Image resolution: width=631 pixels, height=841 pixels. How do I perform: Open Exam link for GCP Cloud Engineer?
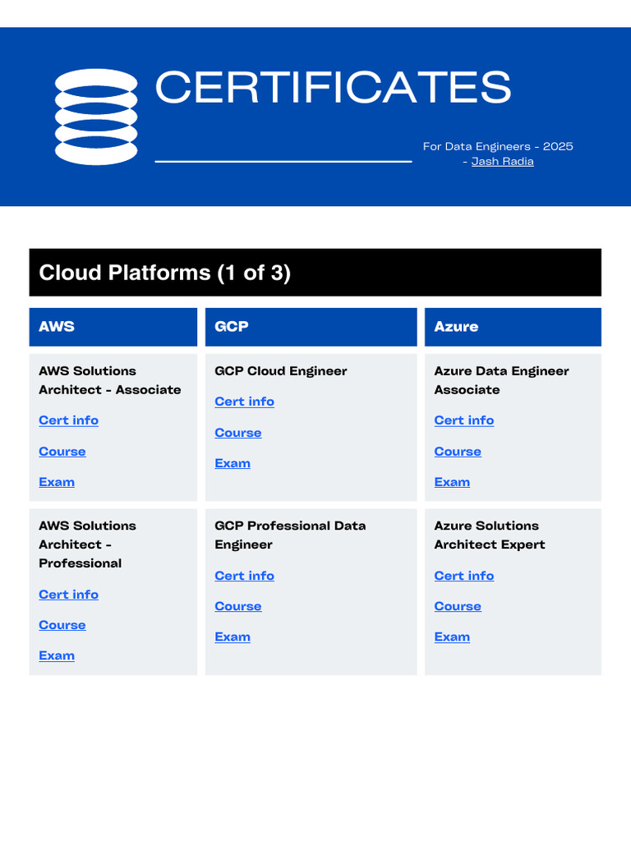coord(233,463)
